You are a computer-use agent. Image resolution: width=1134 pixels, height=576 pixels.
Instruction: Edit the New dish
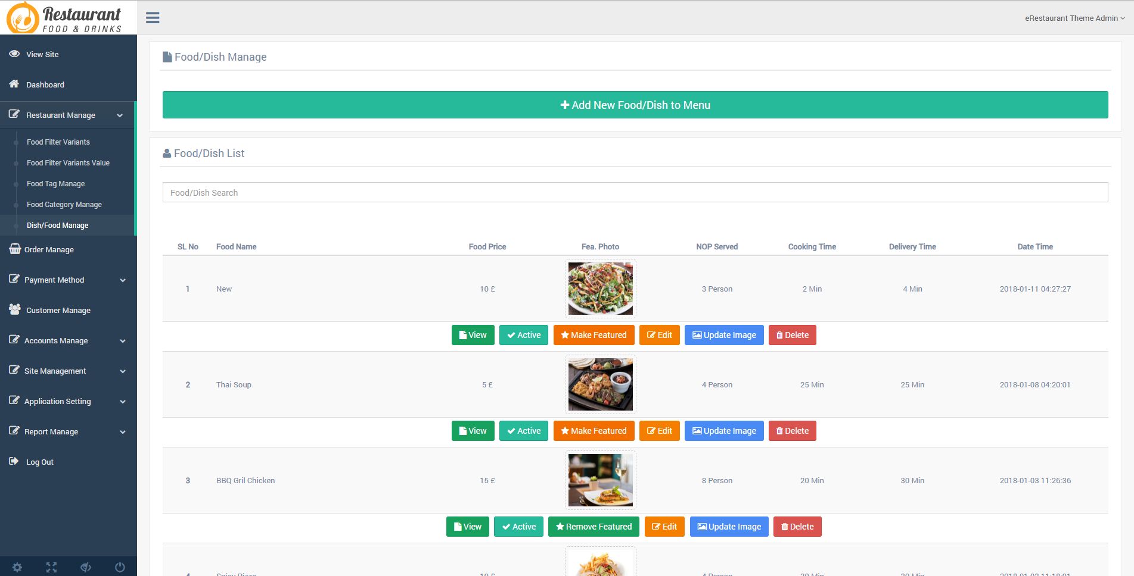(x=660, y=335)
